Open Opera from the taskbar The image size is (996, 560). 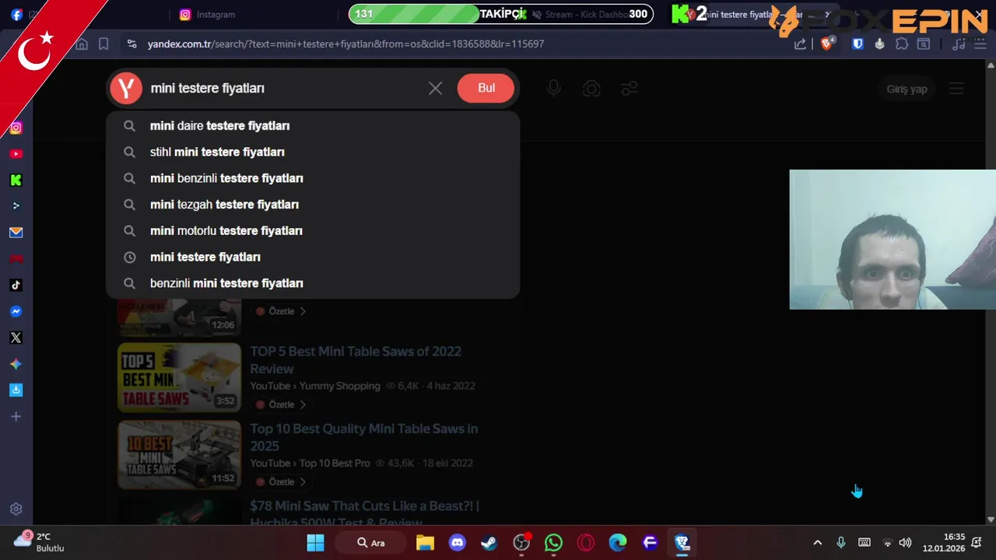(586, 543)
